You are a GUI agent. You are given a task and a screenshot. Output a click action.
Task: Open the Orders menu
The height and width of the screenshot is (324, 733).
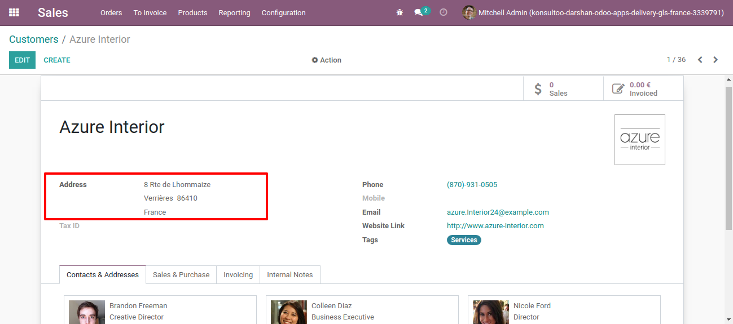(x=111, y=12)
